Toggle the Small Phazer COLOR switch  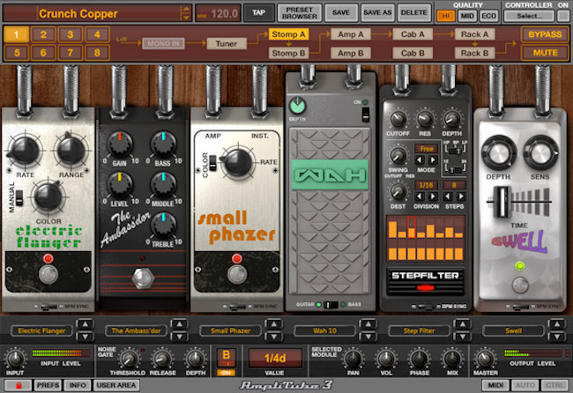point(212,163)
